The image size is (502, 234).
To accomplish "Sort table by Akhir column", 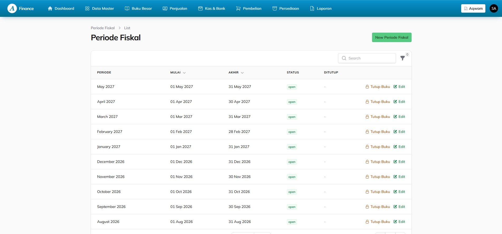I will click(x=236, y=72).
